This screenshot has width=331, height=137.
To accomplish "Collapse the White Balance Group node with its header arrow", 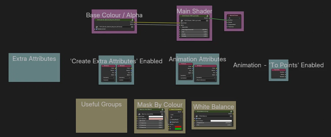I will click(196, 112).
